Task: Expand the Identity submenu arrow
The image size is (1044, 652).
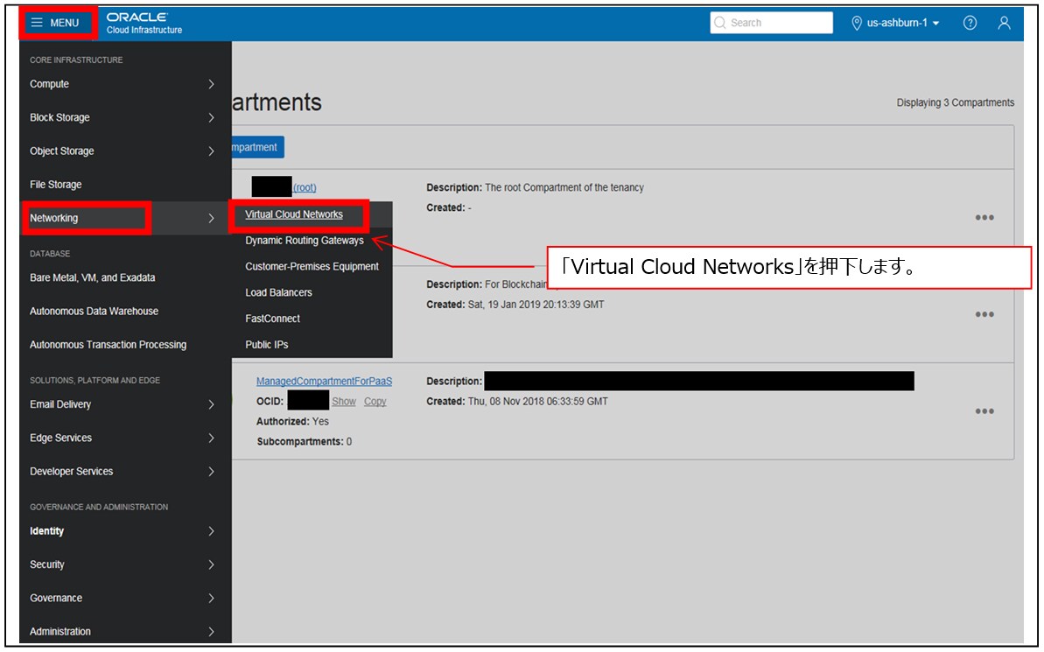Action: pos(211,531)
